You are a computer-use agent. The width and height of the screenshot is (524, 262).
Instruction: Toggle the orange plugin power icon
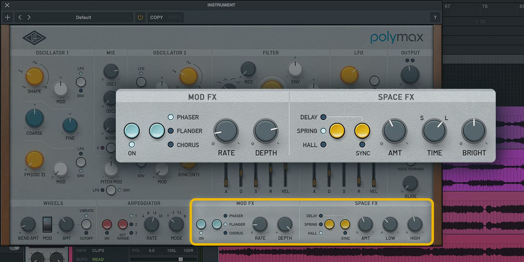pos(140,17)
